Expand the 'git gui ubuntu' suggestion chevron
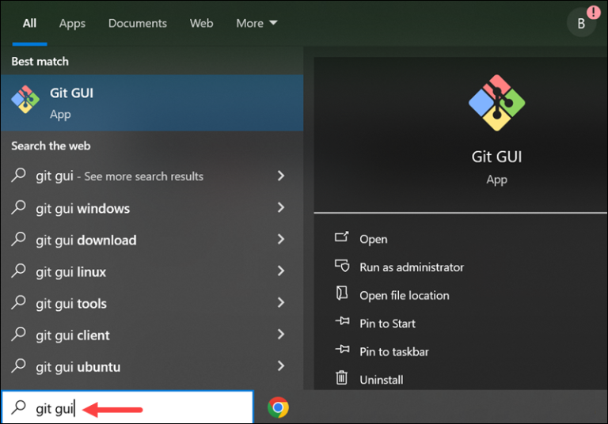 tap(281, 366)
